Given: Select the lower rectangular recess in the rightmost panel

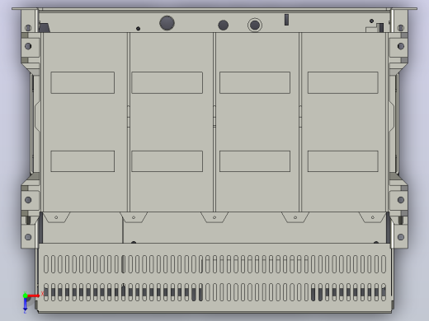Looking at the screenshot, I should click(x=343, y=161).
